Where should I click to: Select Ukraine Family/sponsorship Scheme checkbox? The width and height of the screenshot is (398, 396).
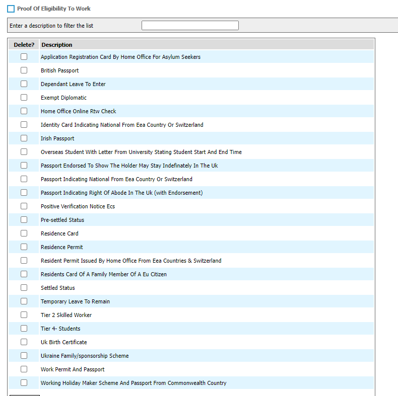click(x=24, y=356)
